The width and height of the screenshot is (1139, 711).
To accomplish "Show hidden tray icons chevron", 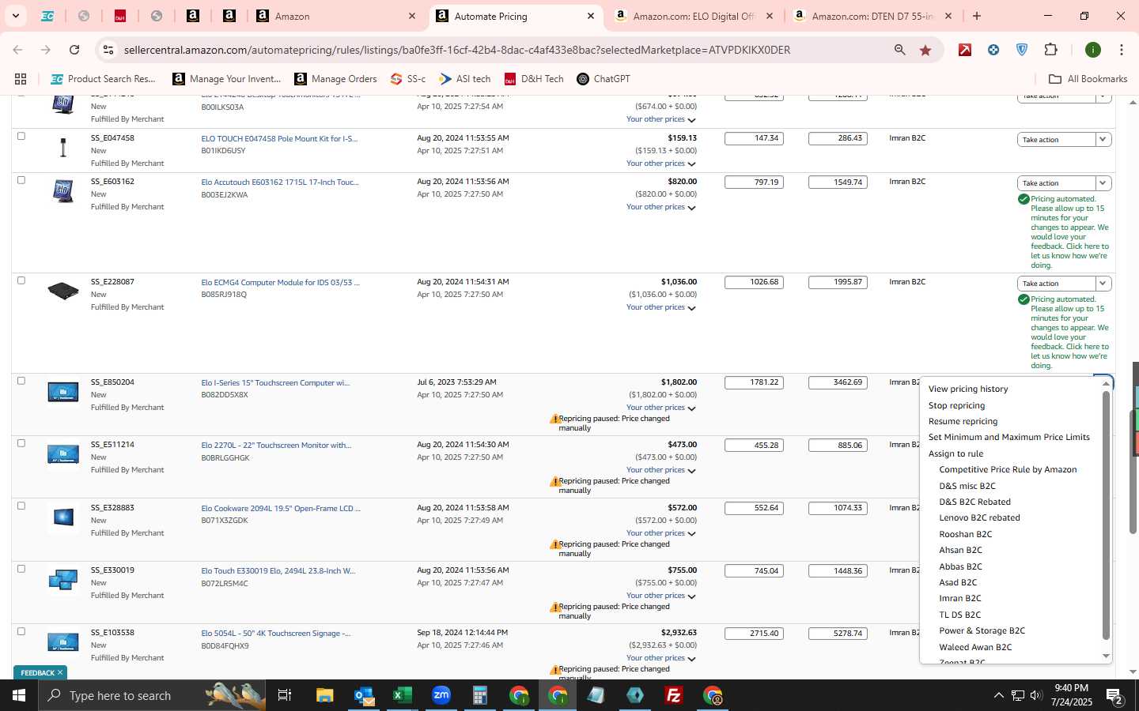I will coord(998,696).
